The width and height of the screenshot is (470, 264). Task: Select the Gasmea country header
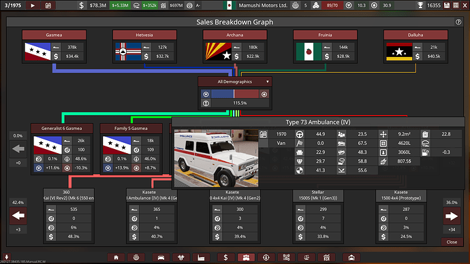54,35
